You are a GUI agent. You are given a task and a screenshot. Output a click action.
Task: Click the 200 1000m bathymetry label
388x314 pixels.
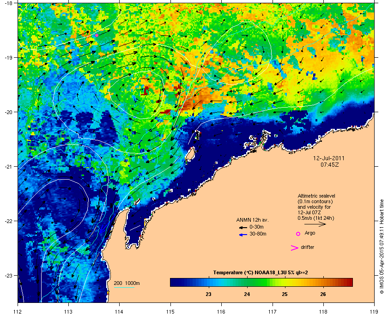point(127,284)
